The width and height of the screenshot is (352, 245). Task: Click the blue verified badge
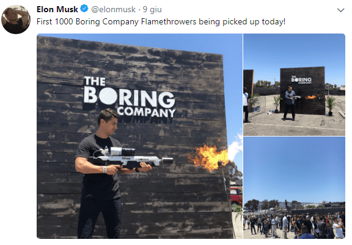click(x=84, y=9)
